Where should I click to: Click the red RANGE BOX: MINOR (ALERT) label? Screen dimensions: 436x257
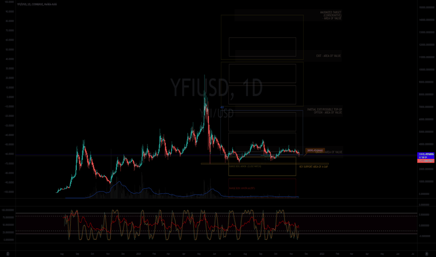click(x=242, y=188)
